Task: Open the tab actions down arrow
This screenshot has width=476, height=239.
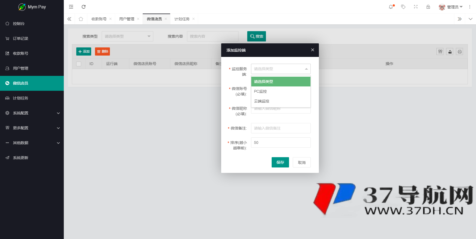Action: 471,19
